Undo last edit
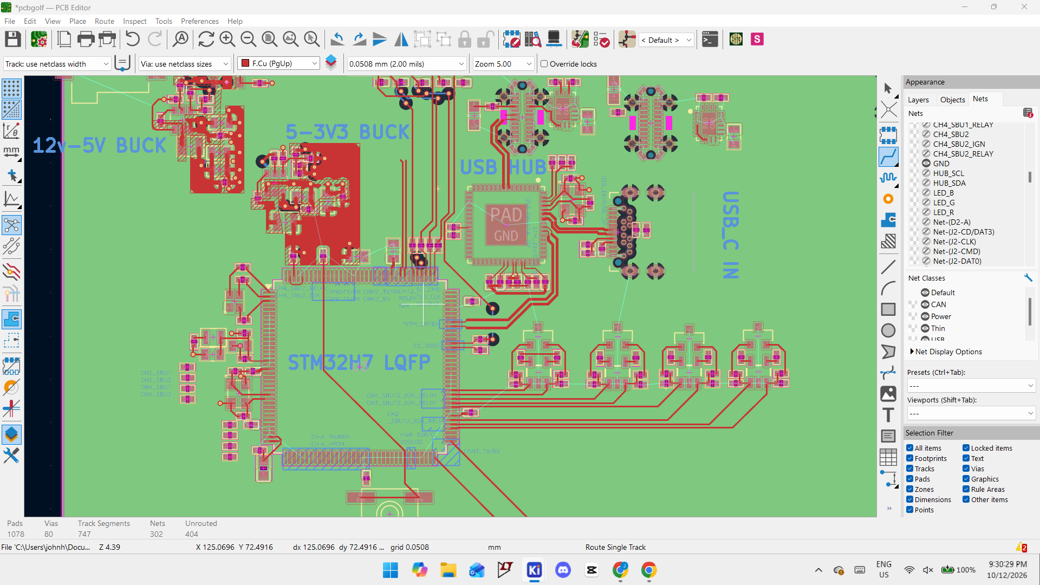This screenshot has height=585, width=1040. point(133,40)
